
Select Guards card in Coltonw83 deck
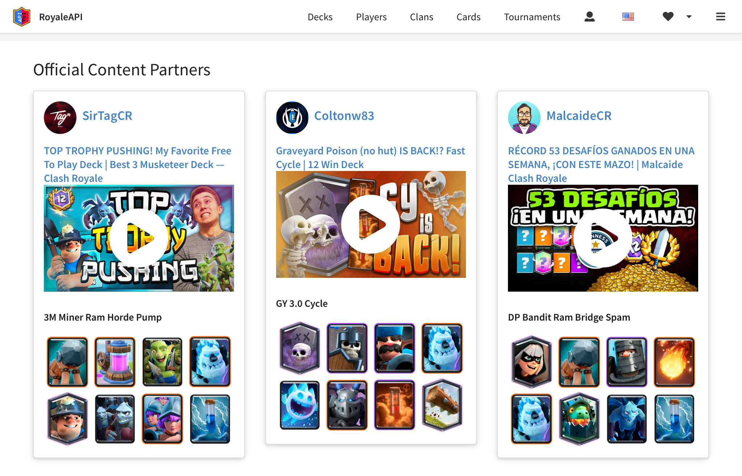tap(347, 348)
